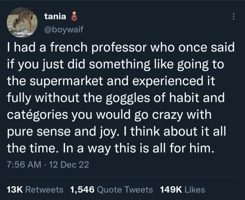Click the word catégories in the tweet

coord(37,114)
